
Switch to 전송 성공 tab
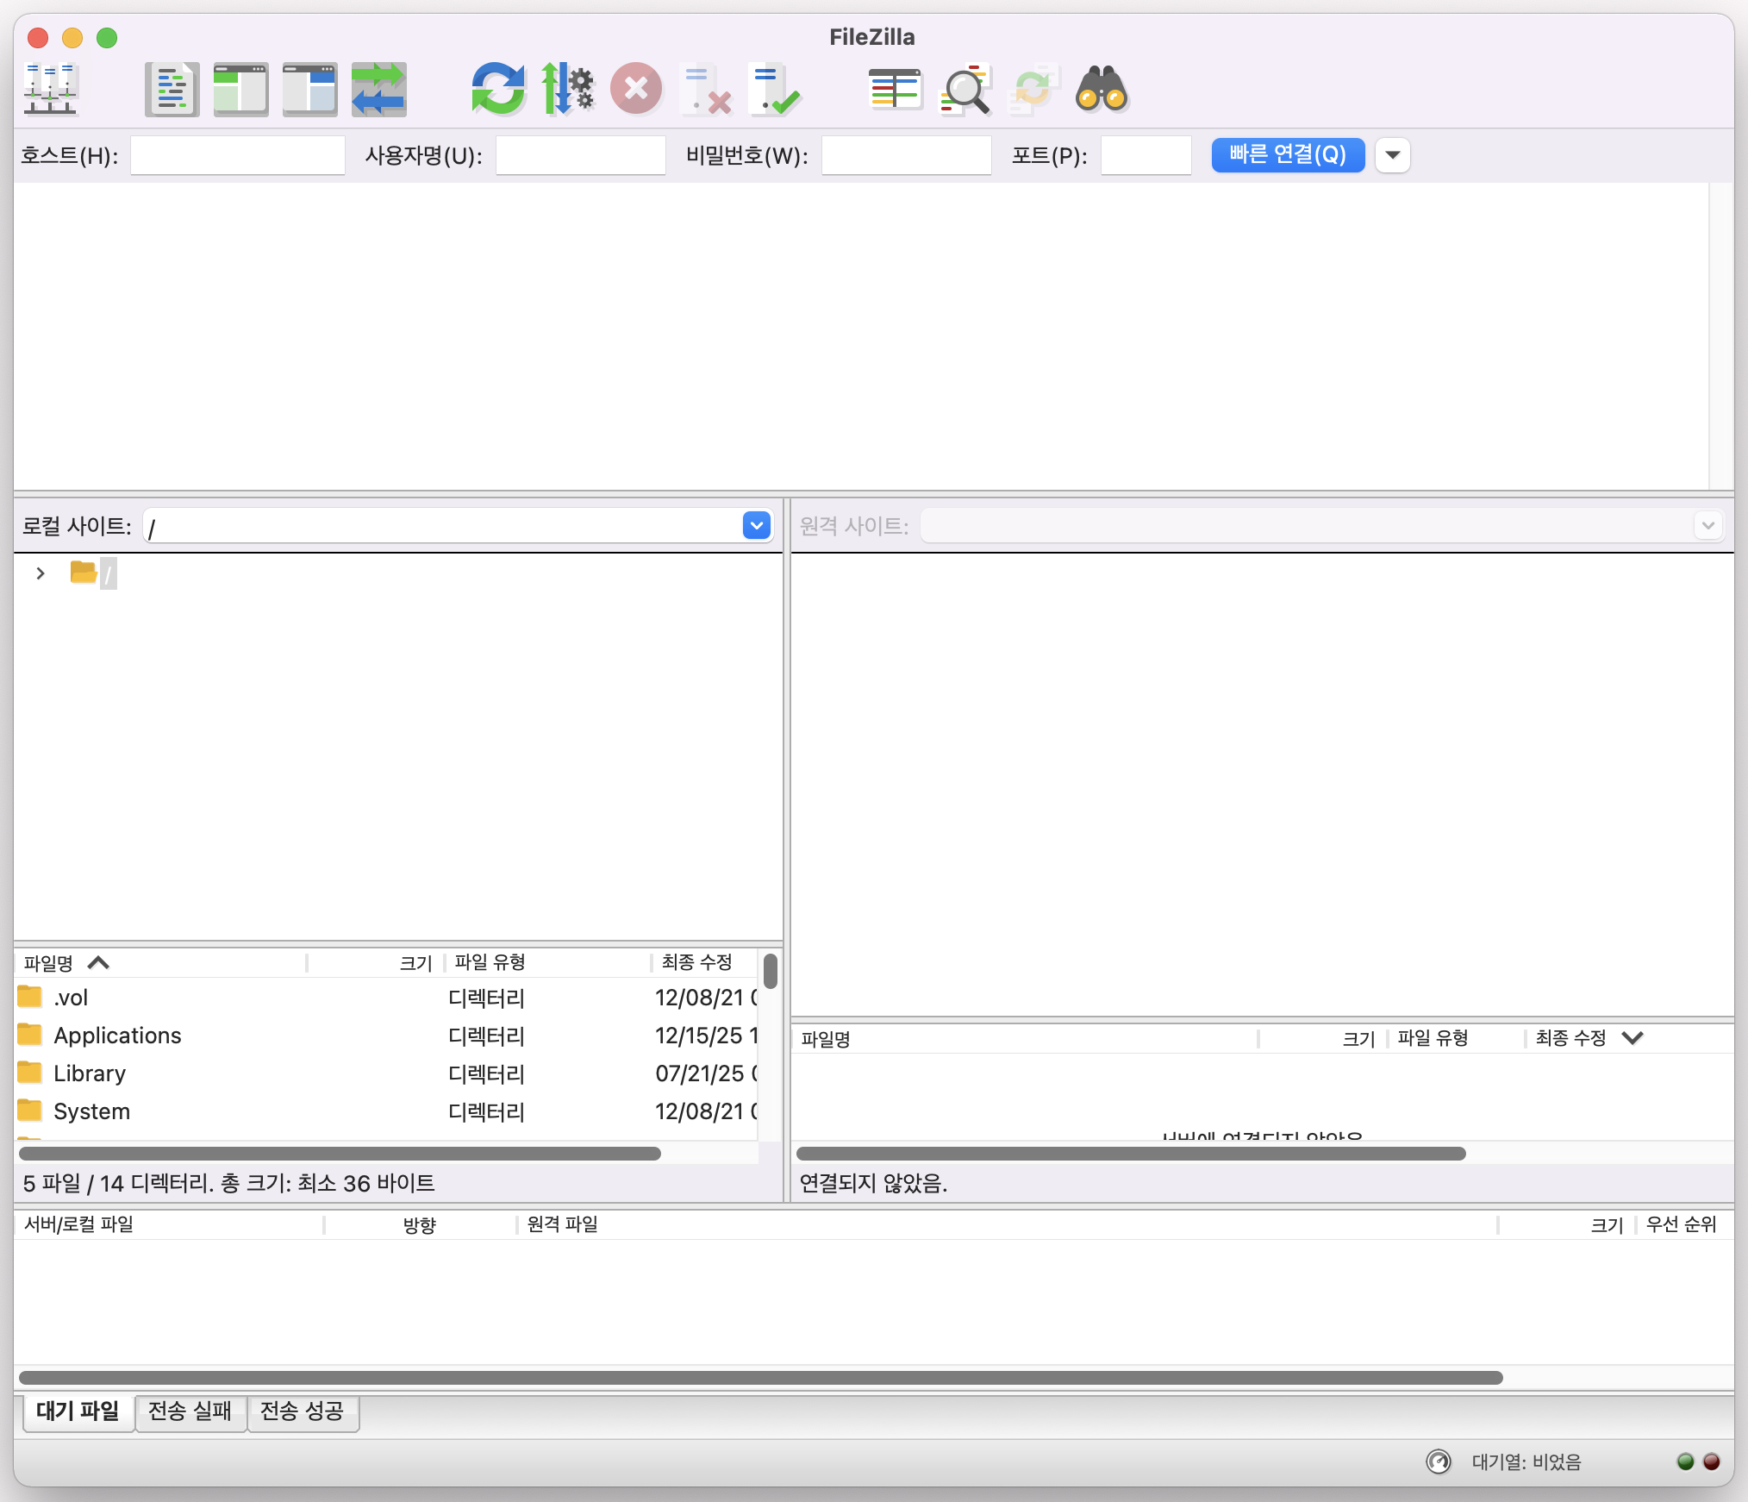302,1411
